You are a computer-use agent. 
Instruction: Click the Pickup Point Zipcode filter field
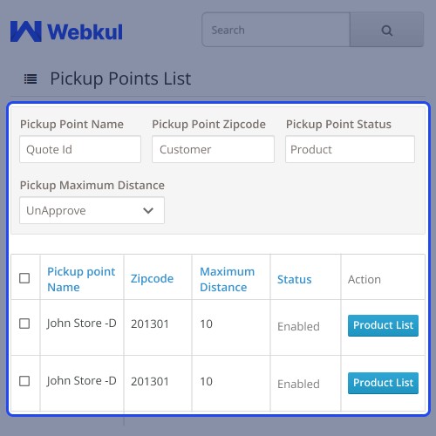tap(213, 149)
